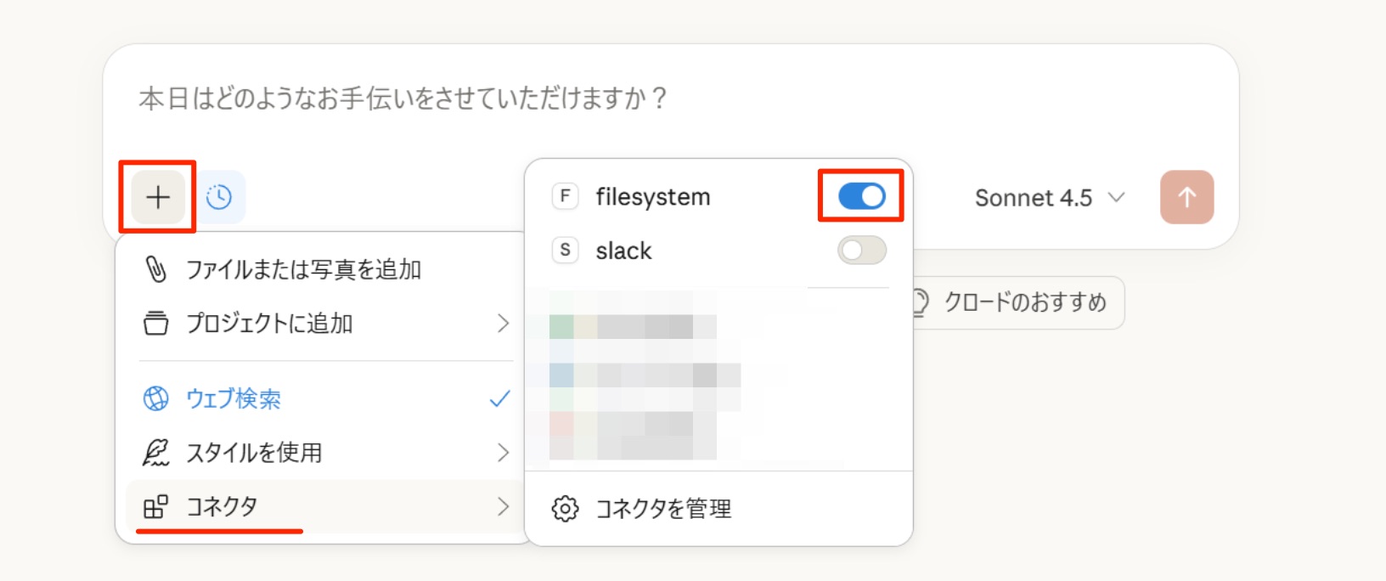
Task: Select the コネクタ menu item
Action: (x=223, y=507)
